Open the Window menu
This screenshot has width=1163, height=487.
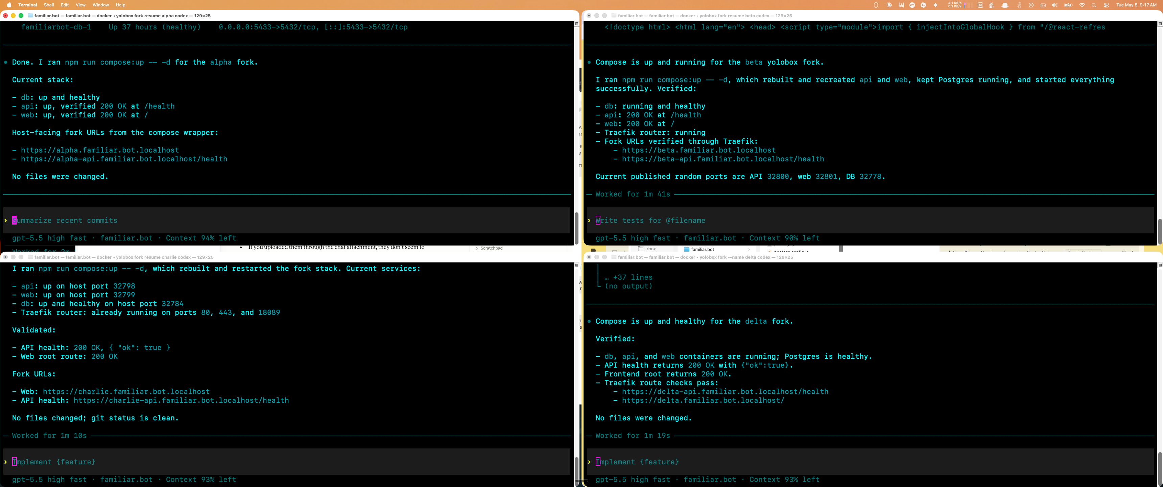[x=101, y=5]
